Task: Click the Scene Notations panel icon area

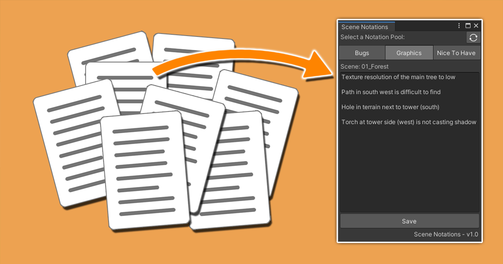Action: tap(366, 26)
